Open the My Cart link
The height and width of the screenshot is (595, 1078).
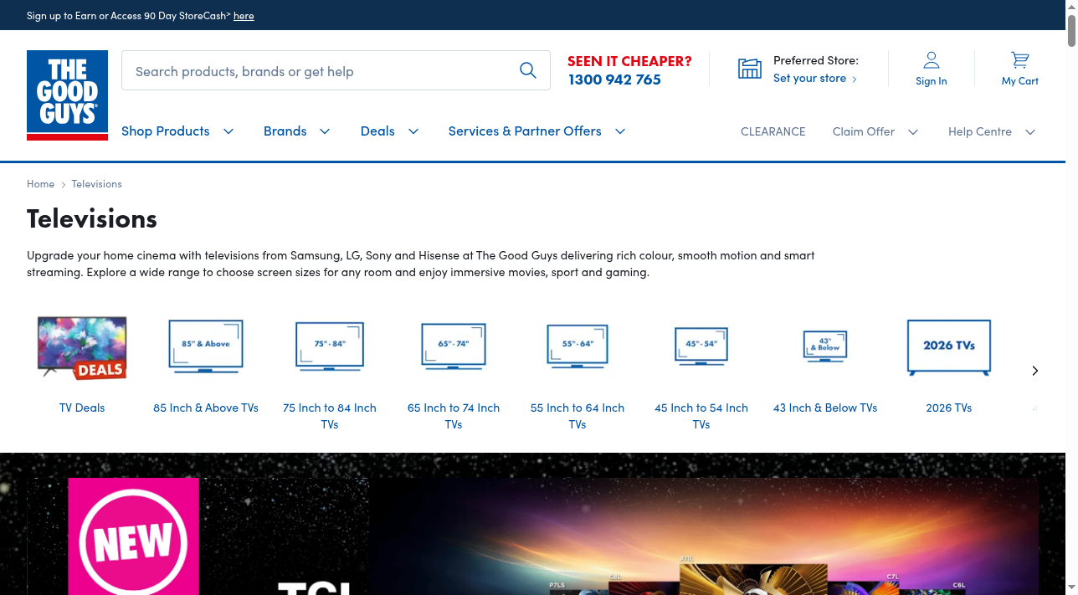[1020, 81]
